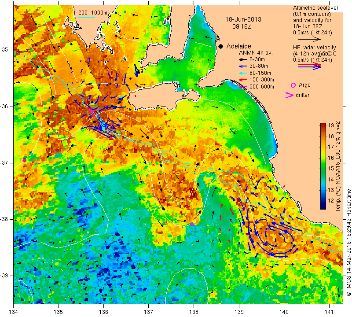The width and height of the screenshot is (352, 317).
Task: Click the 'Altimetric sealevel' legend title
Action: pyautogui.click(x=315, y=8)
